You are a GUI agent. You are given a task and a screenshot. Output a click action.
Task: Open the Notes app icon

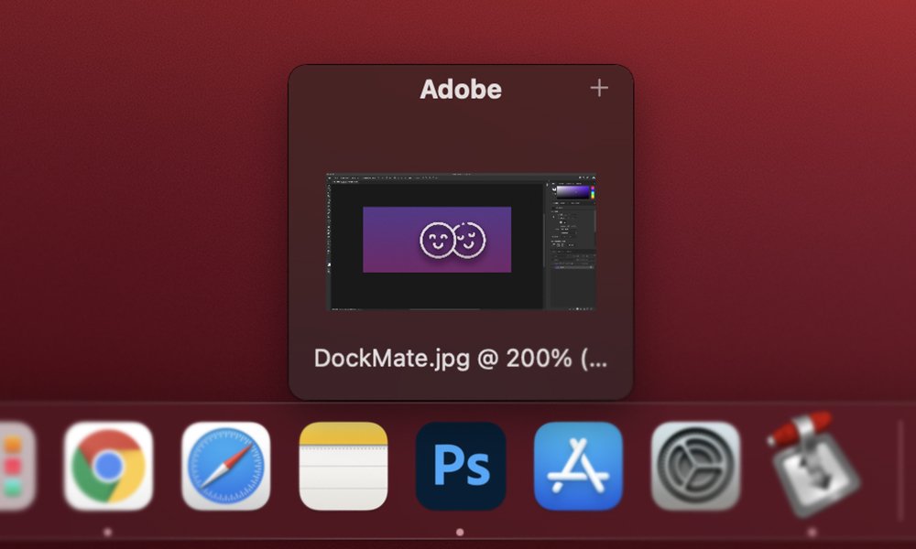(343, 466)
